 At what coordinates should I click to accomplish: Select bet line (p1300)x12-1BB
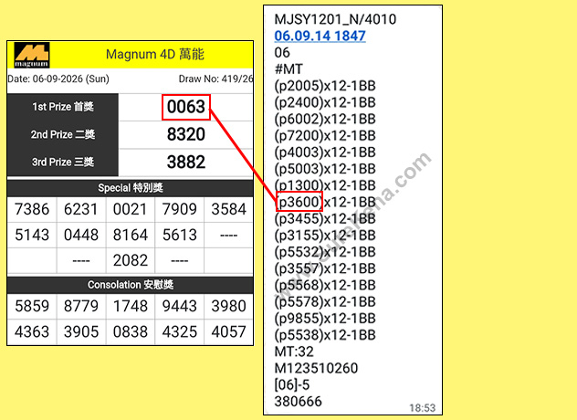(325, 185)
